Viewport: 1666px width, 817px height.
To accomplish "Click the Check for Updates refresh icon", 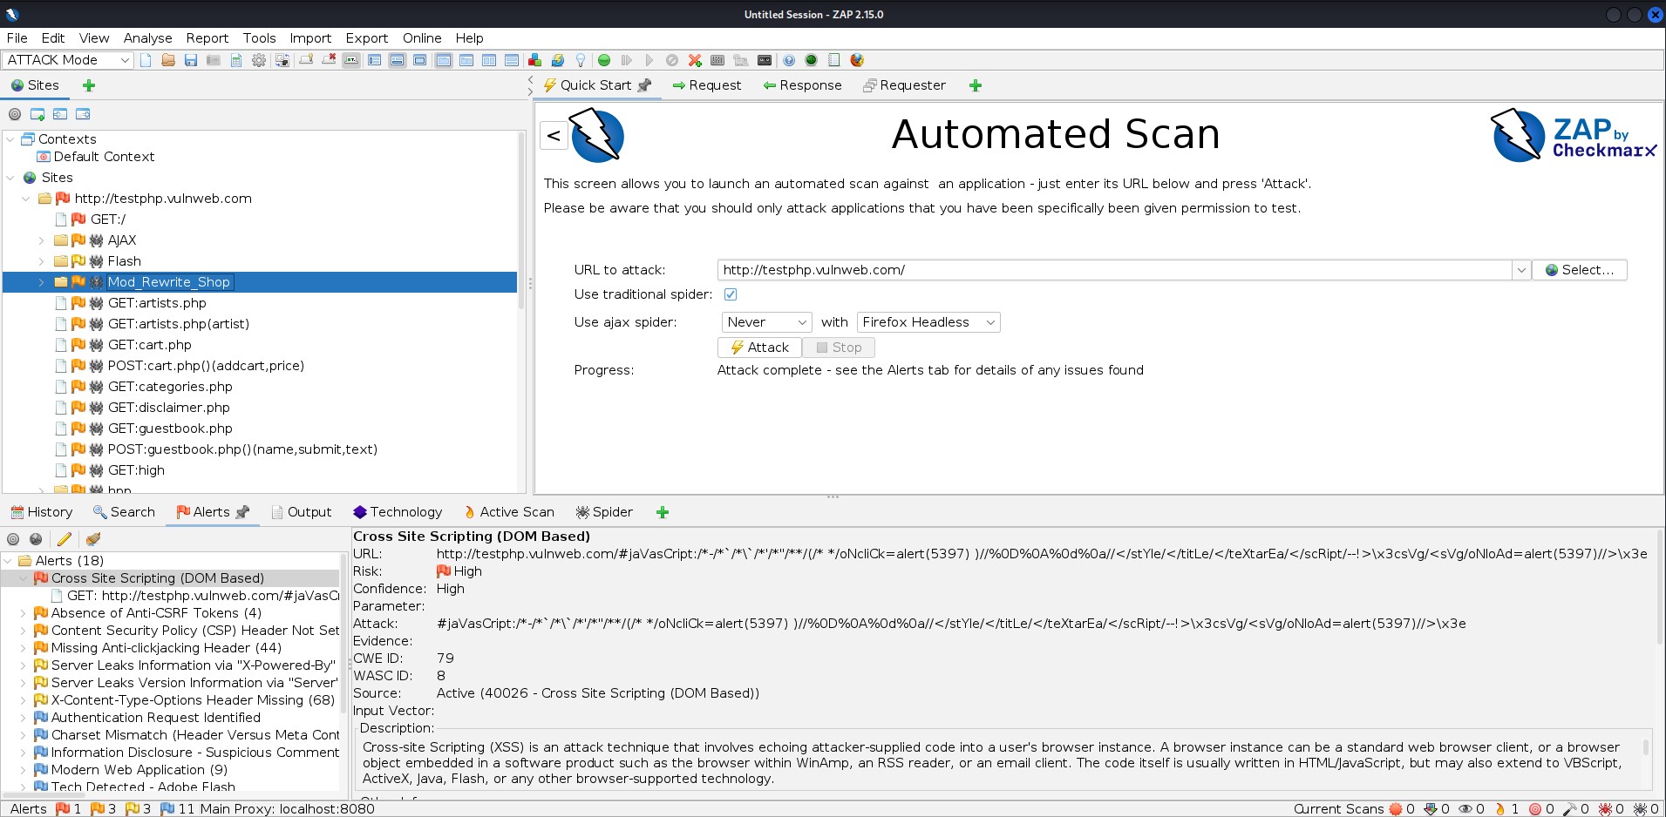I will click(x=558, y=60).
